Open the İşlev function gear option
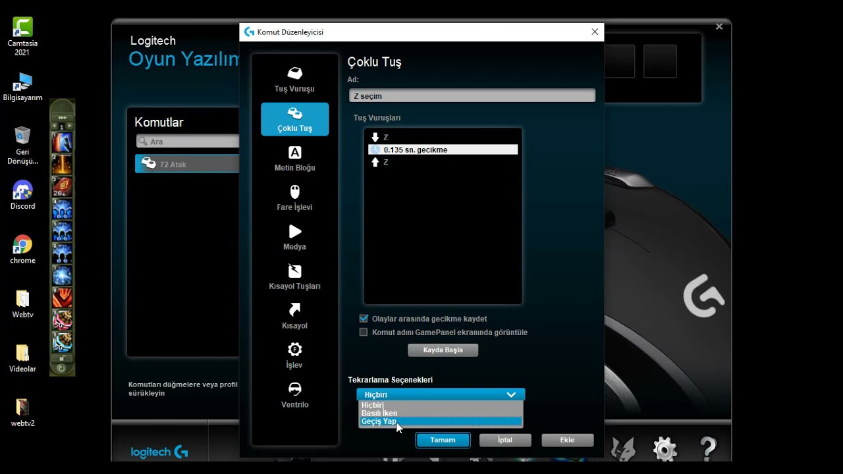Viewport: 843px width, 474px height. click(x=294, y=356)
